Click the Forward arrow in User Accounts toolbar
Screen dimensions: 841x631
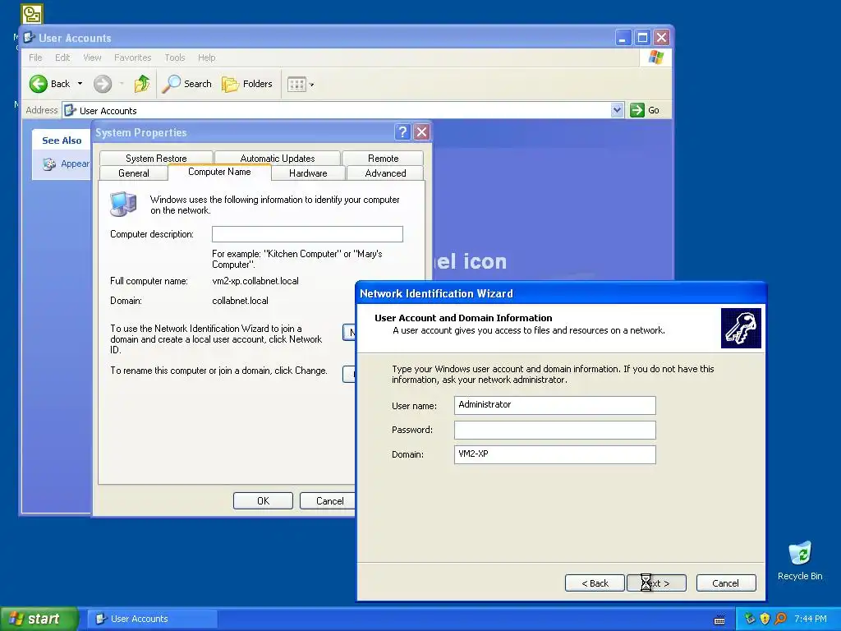pyautogui.click(x=103, y=84)
